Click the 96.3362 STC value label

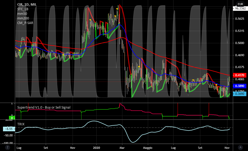(240, 8)
